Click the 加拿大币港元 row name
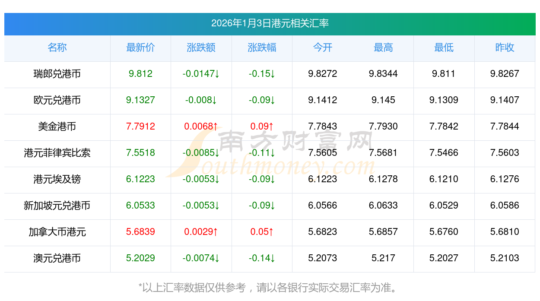Screen dimensions: 540x301 57,232
